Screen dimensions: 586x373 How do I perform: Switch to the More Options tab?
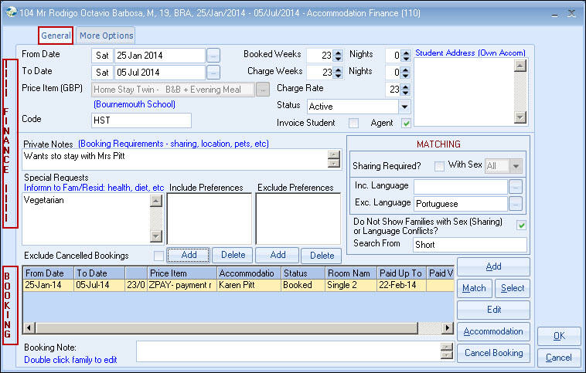pos(106,36)
